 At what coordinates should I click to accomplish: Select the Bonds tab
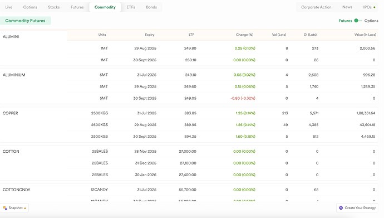point(151,7)
